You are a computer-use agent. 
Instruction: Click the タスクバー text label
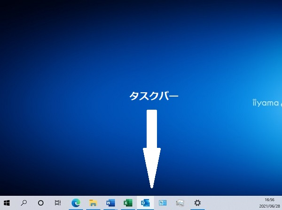pos(154,96)
